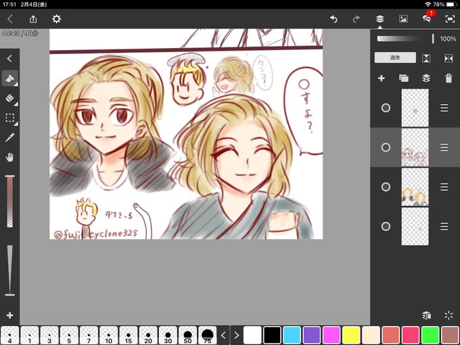Delete the selected layer with trash icon
The height and width of the screenshot is (345, 460).
[448, 78]
